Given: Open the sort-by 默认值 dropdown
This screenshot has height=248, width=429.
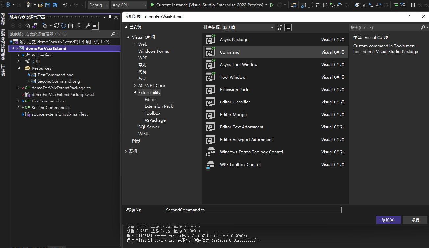Looking at the screenshot, I should point(248,28).
